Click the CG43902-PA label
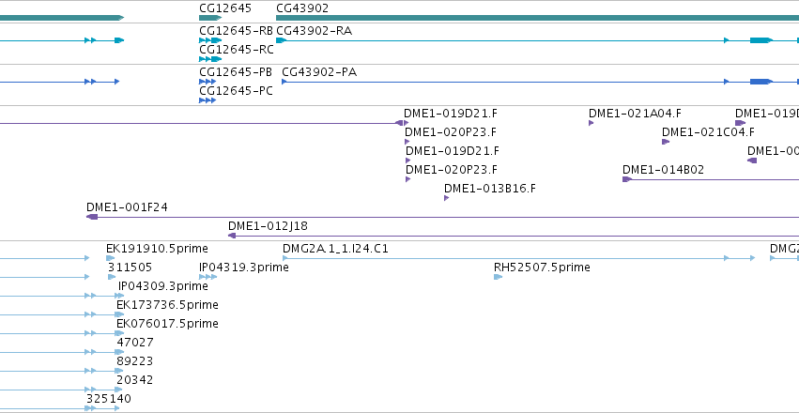 pos(319,72)
